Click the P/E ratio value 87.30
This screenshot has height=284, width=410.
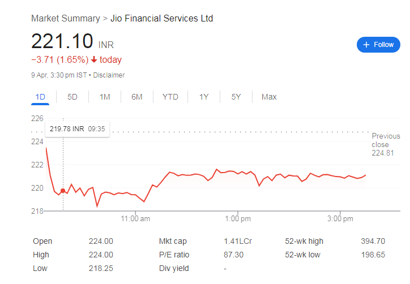click(x=233, y=255)
